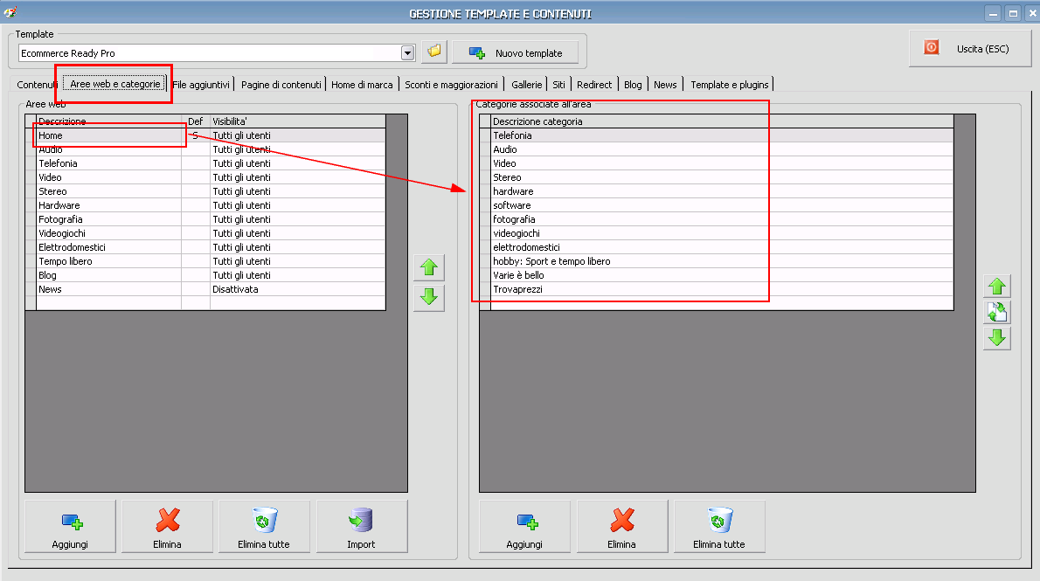Screen dimensions: 1040x581
Task: Expand the Template combo box arrow
Action: pyautogui.click(x=408, y=53)
